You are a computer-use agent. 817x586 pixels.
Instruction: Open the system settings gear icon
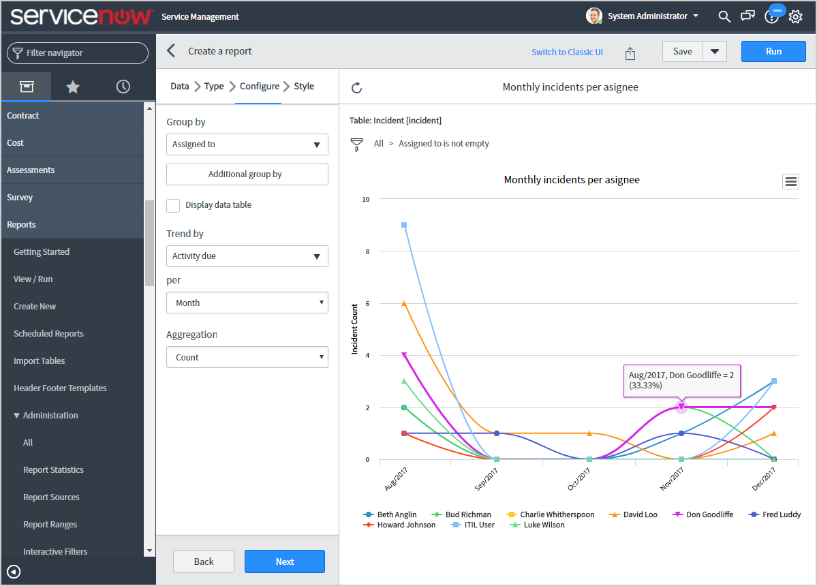795,16
